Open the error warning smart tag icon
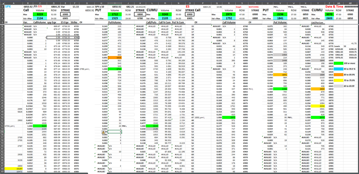 coord(104,132)
